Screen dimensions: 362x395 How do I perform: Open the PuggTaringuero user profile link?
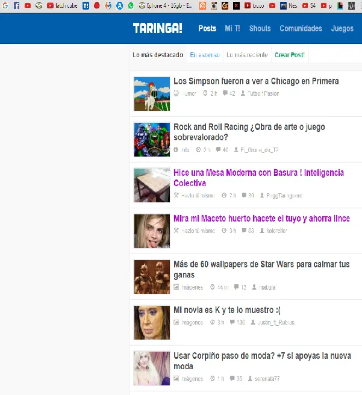tap(284, 196)
